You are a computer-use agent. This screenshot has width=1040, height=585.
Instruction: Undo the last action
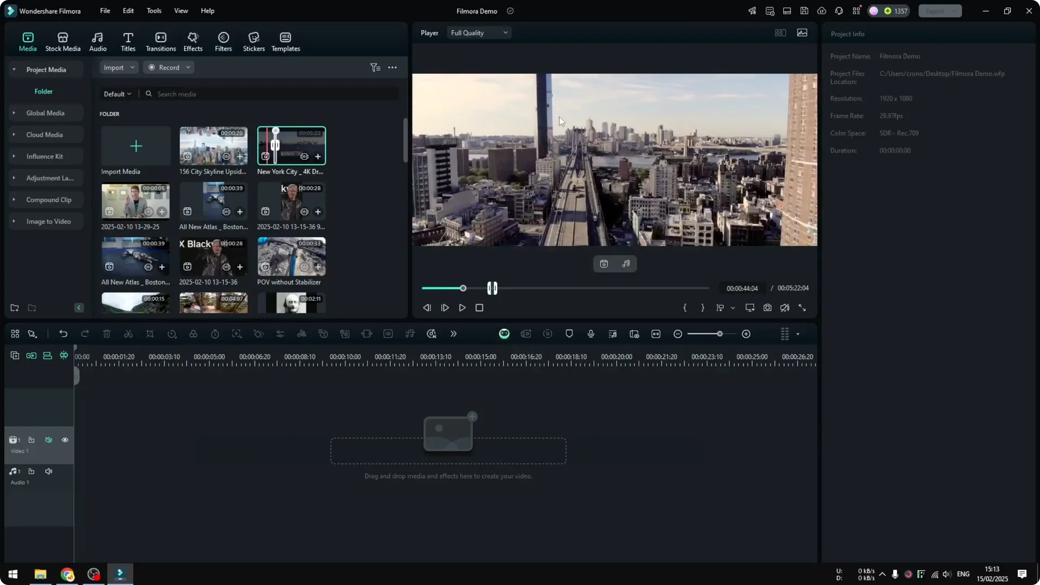63,334
